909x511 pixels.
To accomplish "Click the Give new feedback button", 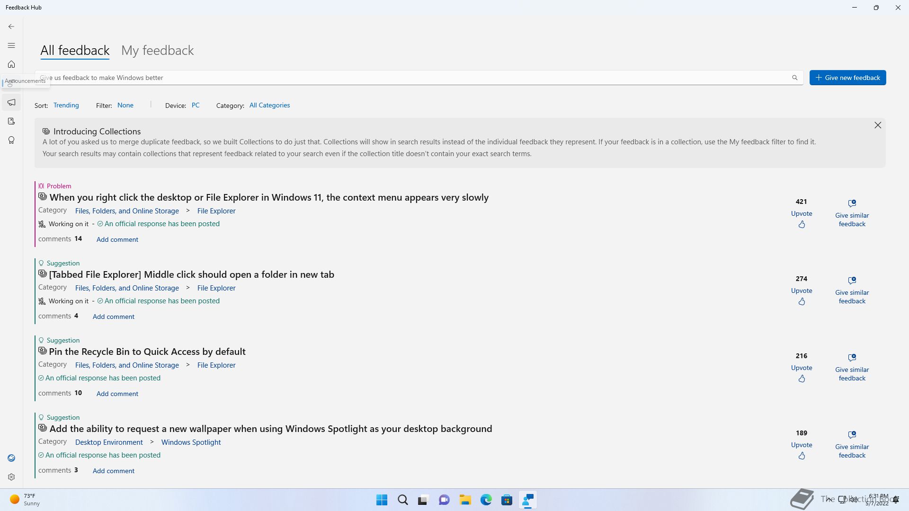I will tap(848, 78).
